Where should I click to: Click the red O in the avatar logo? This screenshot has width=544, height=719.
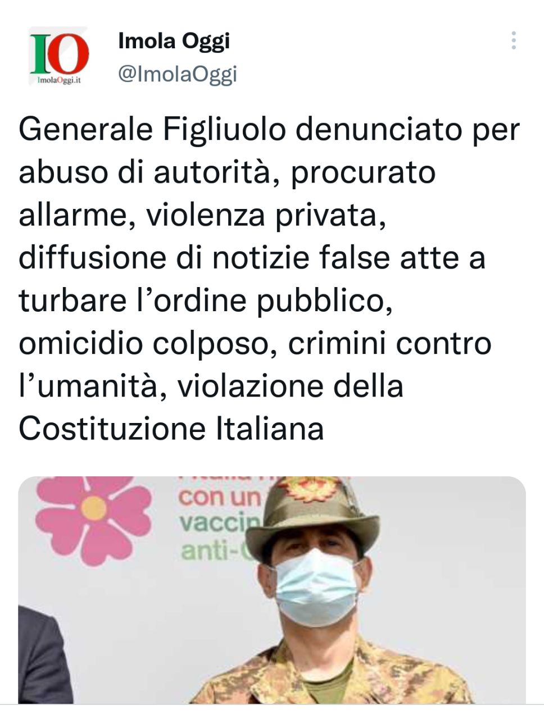point(69,54)
